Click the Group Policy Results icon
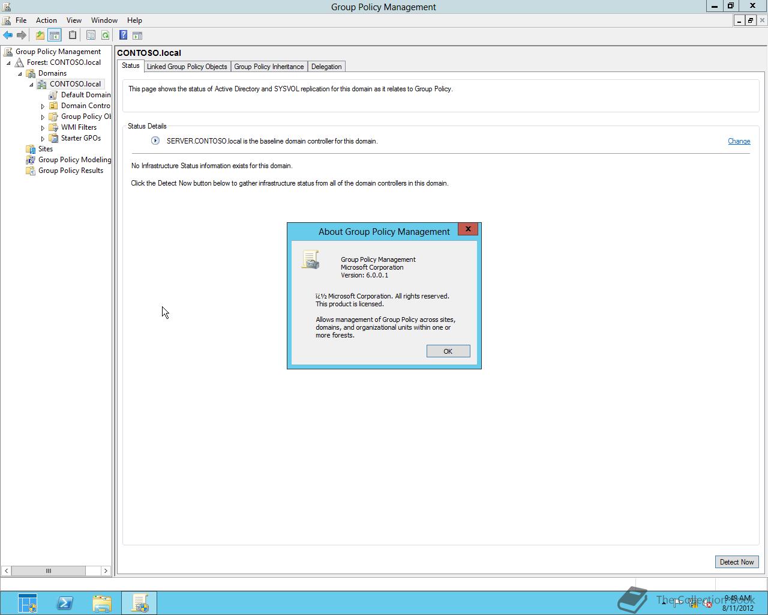The width and height of the screenshot is (768, 615). click(31, 171)
